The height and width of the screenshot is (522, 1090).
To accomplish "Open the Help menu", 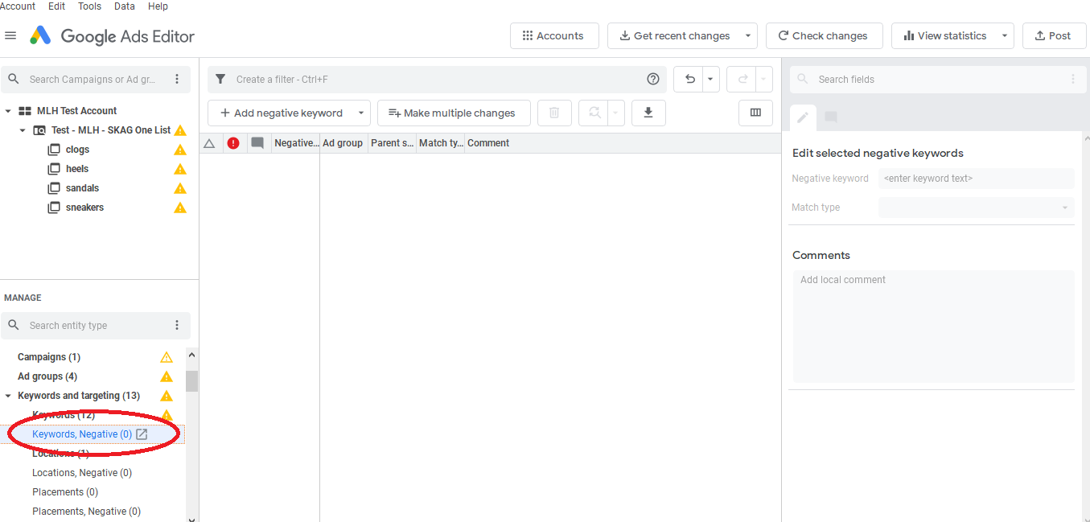I will [158, 6].
